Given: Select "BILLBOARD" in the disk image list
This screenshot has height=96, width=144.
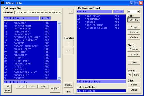Looking at the screenshot, I should click(x=31, y=32).
